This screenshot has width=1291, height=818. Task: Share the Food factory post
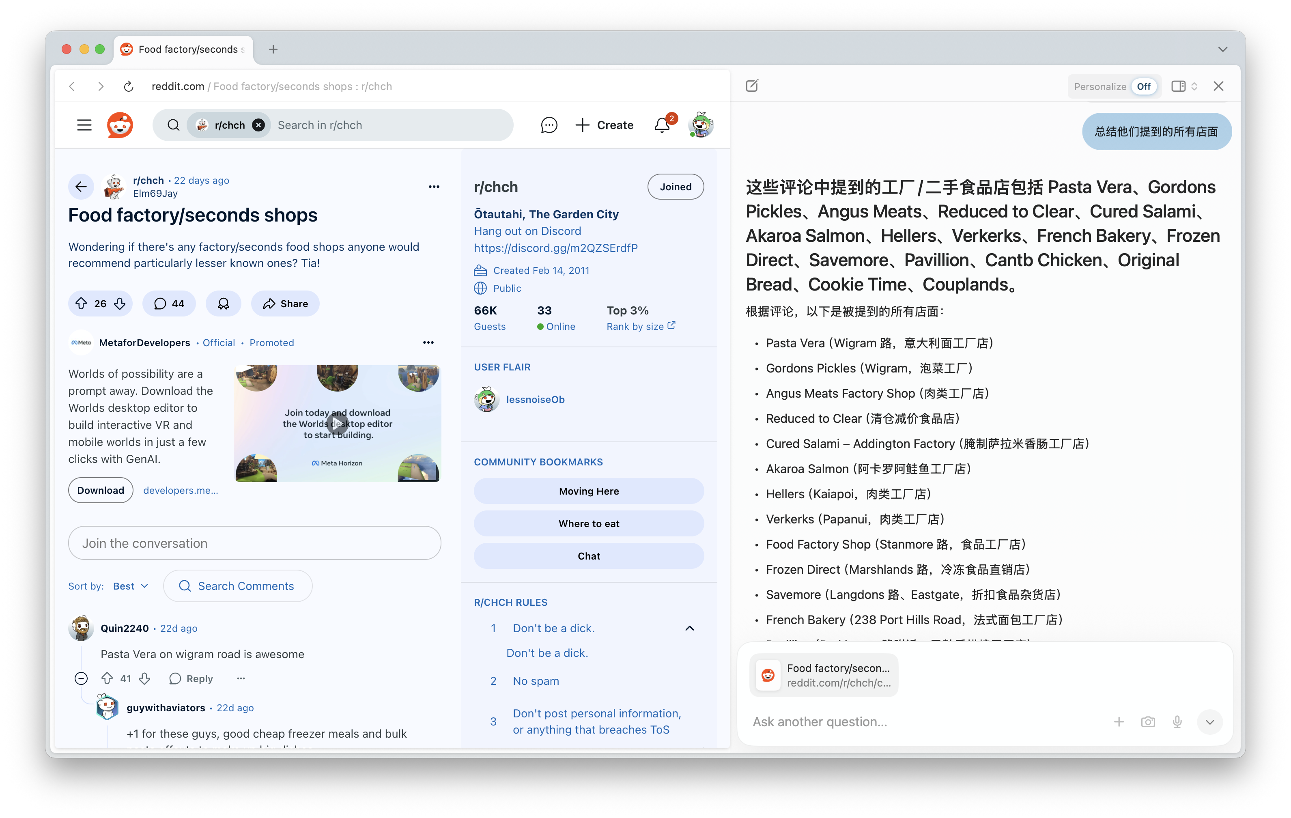(x=285, y=304)
